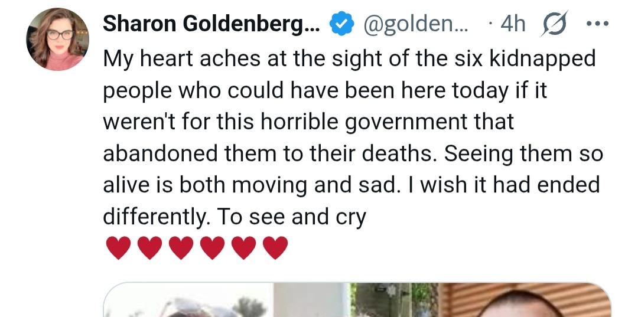Open Sharon Goldenberg's profile avatar
638x317 pixels.
(57, 40)
